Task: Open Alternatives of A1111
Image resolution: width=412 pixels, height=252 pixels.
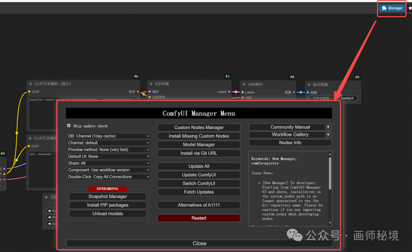Action: tap(199, 205)
